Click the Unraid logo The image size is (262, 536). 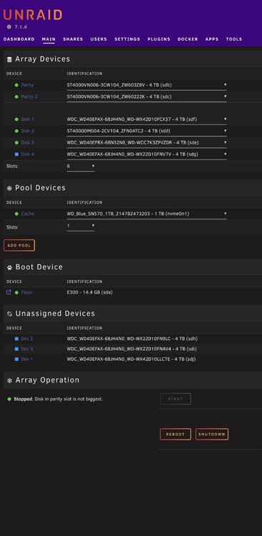33,15
